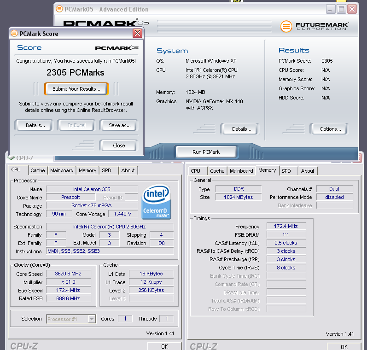Viewport: 367px width, 350px height.
Task: Close the PCMark Score dialog with red X
Action: coord(137,34)
